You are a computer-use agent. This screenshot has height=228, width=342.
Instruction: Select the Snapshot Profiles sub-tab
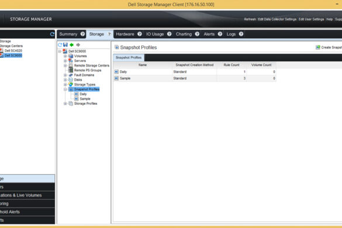pos(129,58)
